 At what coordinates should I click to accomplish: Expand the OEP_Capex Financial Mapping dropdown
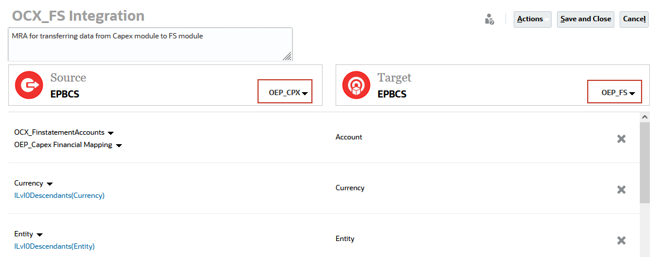click(x=119, y=146)
